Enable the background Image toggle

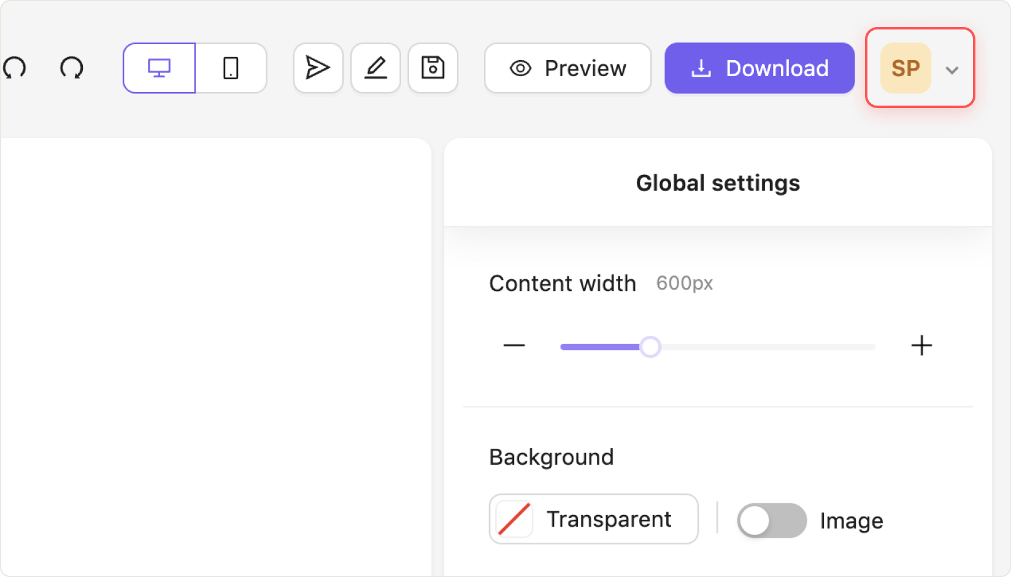[x=772, y=521]
